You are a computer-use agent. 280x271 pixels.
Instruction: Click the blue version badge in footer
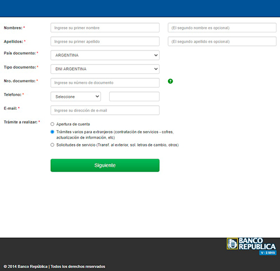(268, 253)
